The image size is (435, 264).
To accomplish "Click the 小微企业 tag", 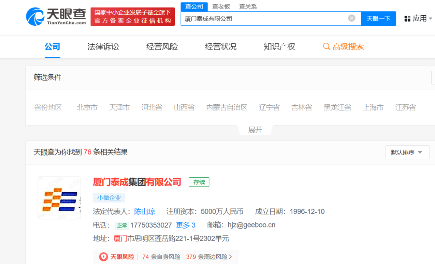I will 109,198.
